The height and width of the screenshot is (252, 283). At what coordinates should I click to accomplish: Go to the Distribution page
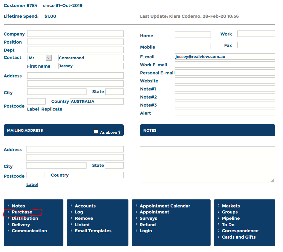(x=25, y=218)
